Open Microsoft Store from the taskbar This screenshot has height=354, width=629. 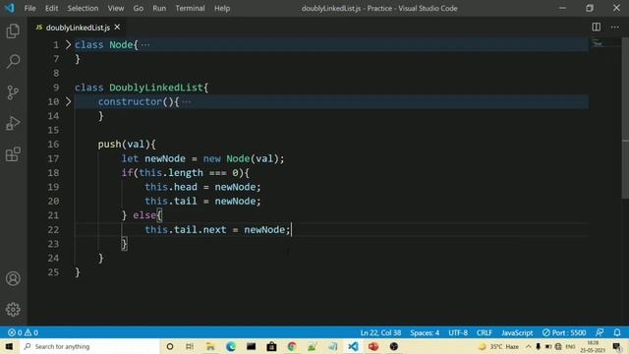coord(271,346)
